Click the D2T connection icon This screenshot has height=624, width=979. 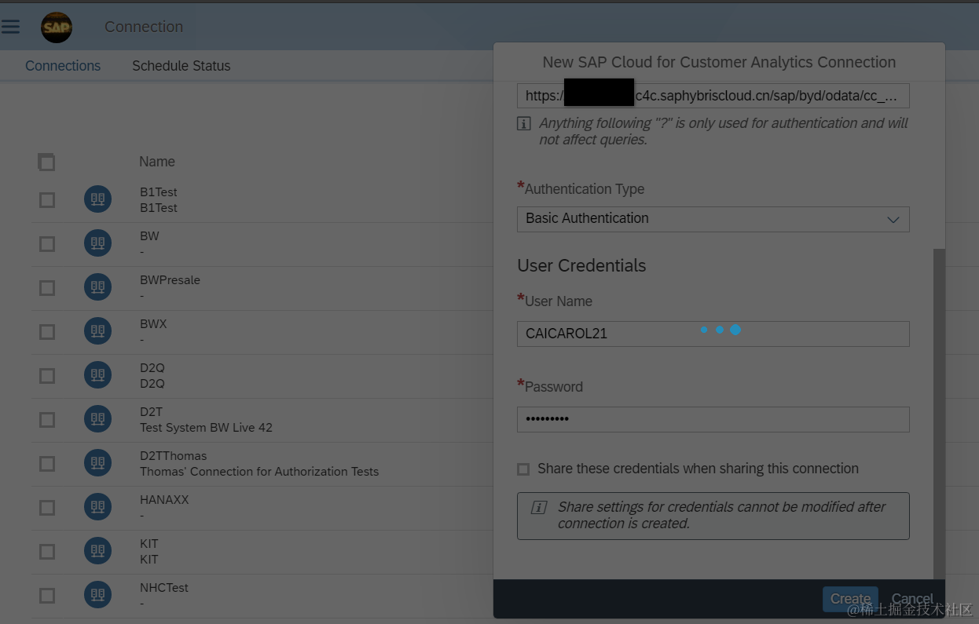(98, 420)
